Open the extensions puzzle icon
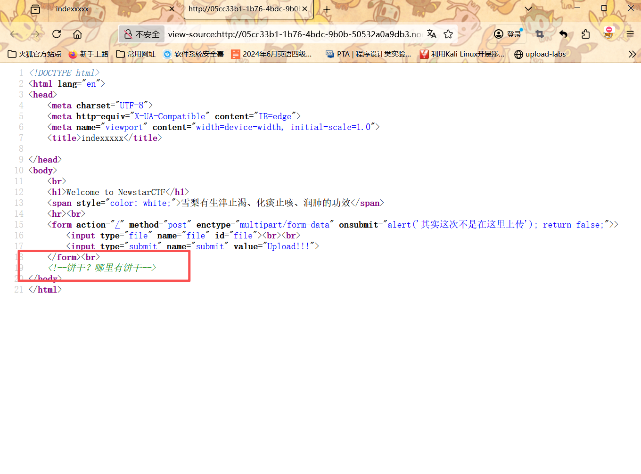Image resolution: width=641 pixels, height=474 pixels. (x=585, y=34)
